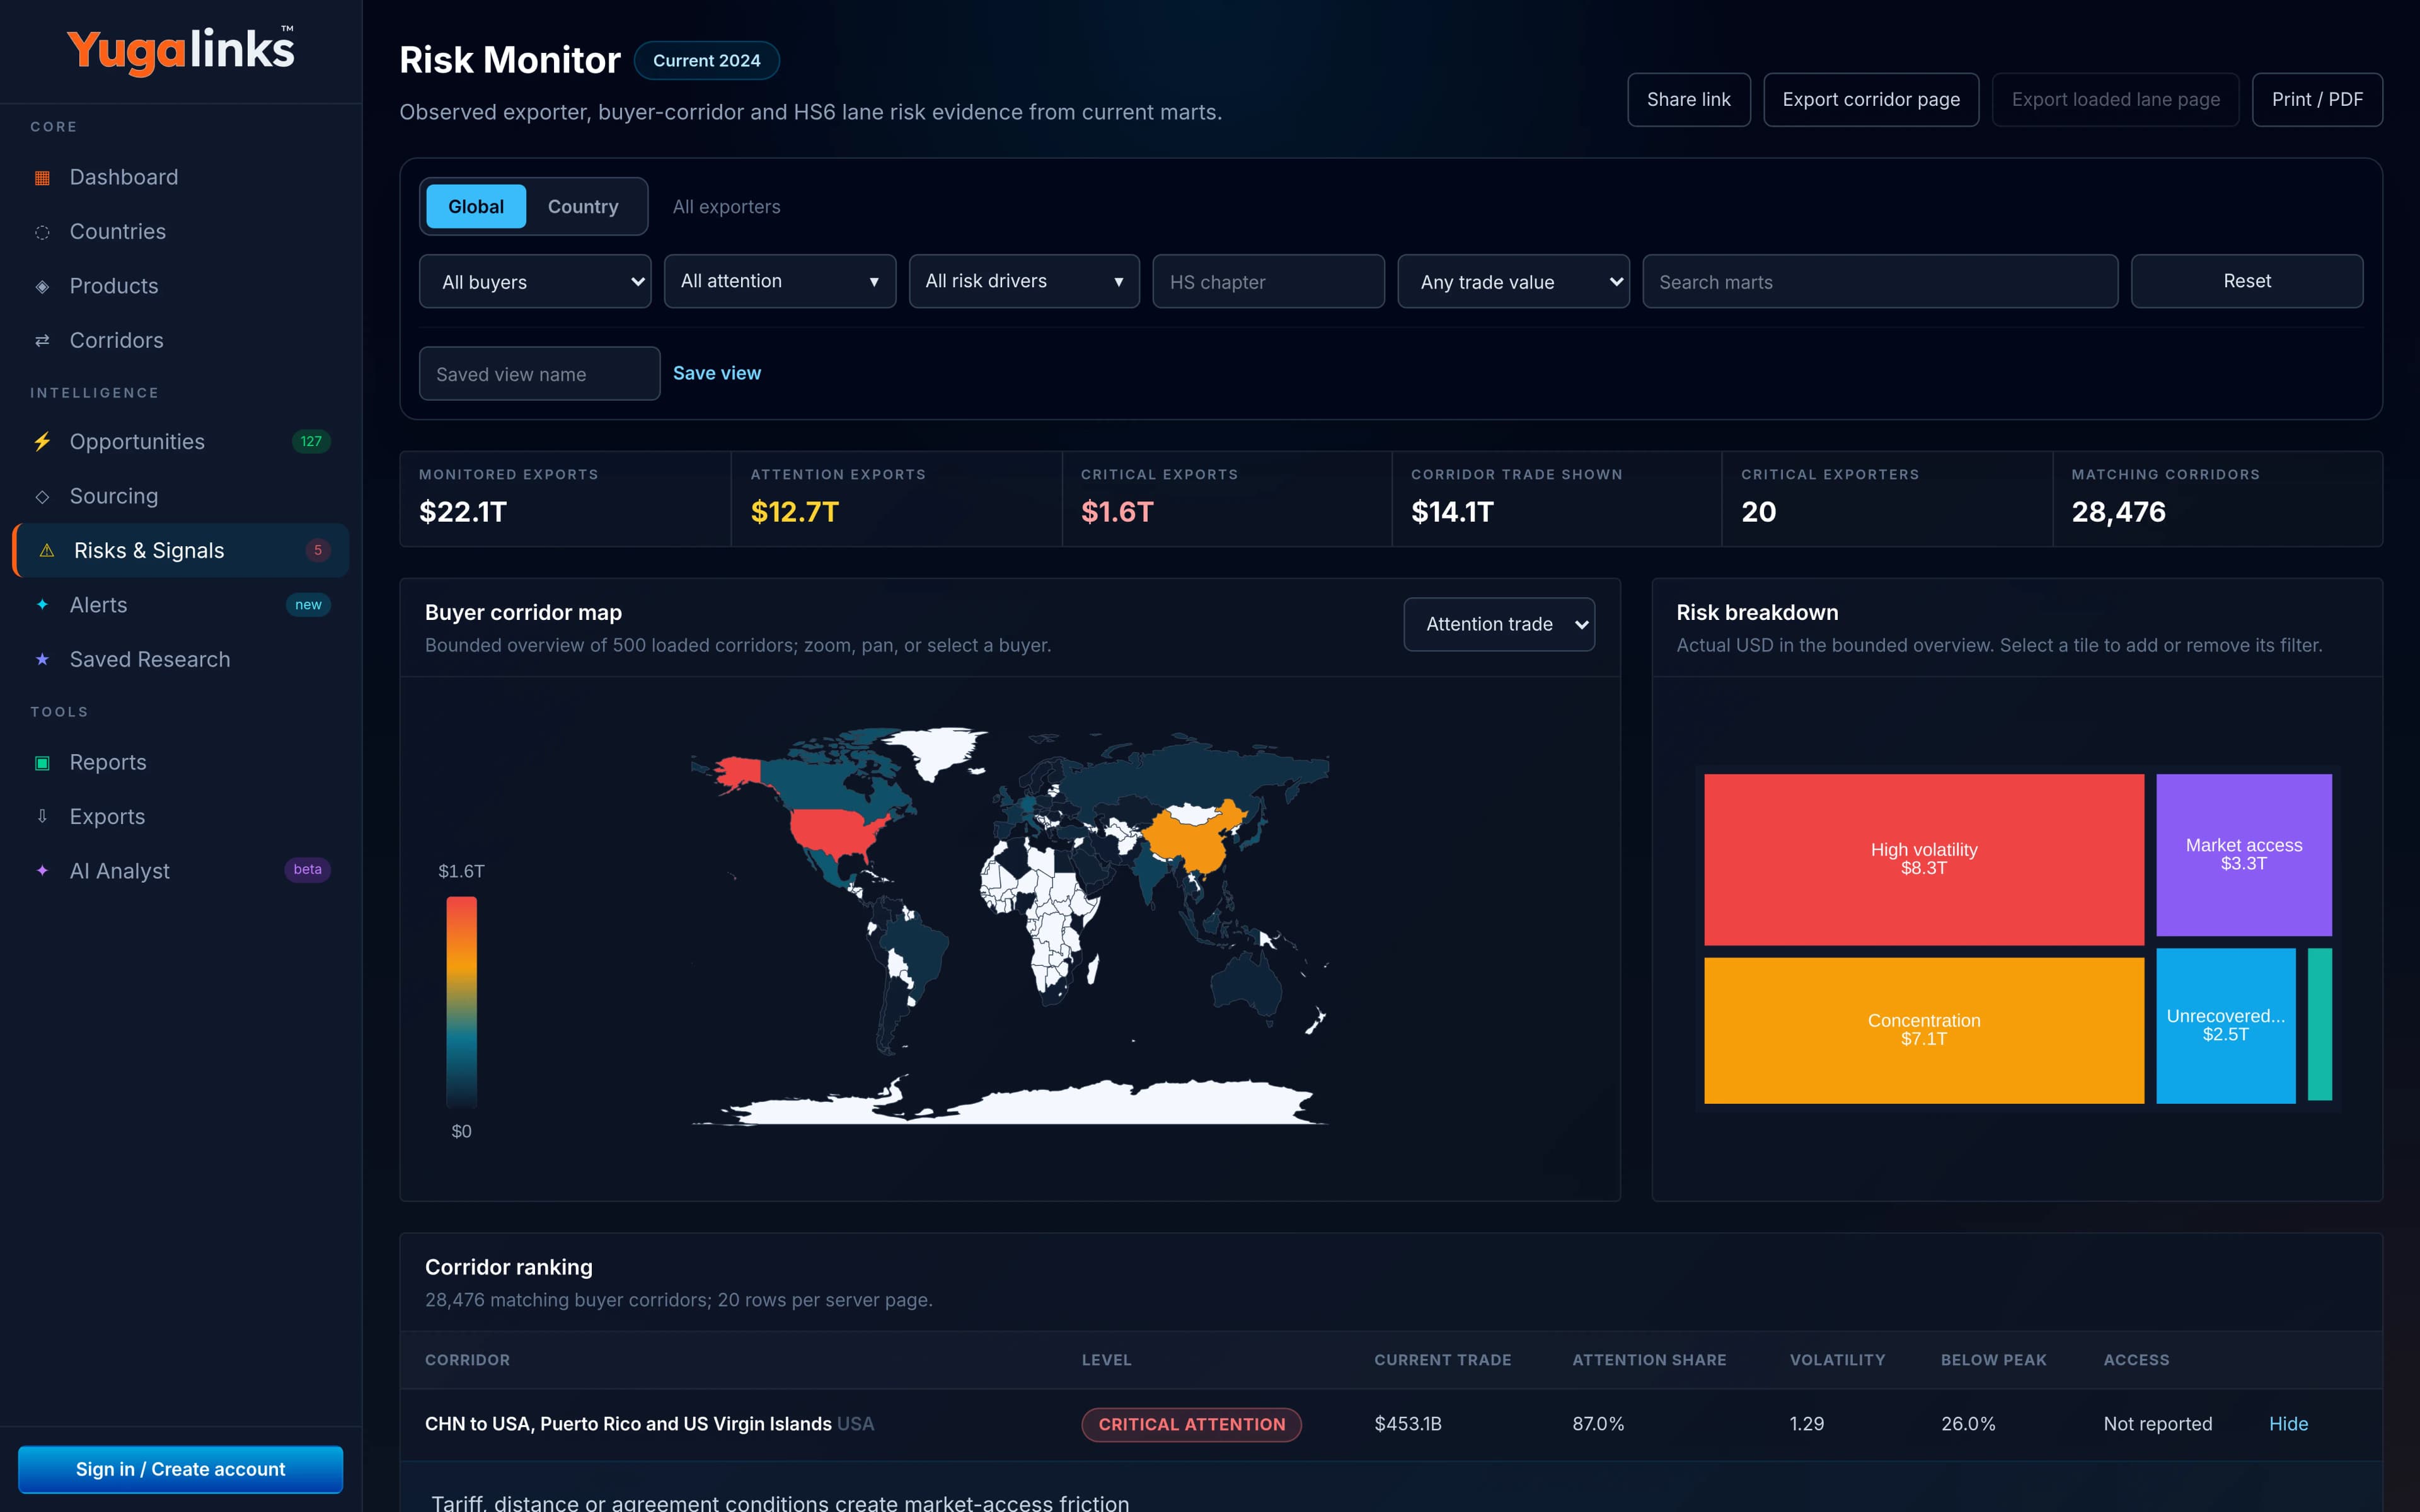This screenshot has height=1512, width=2420.
Task: Select the United States on the map
Action: [835, 831]
